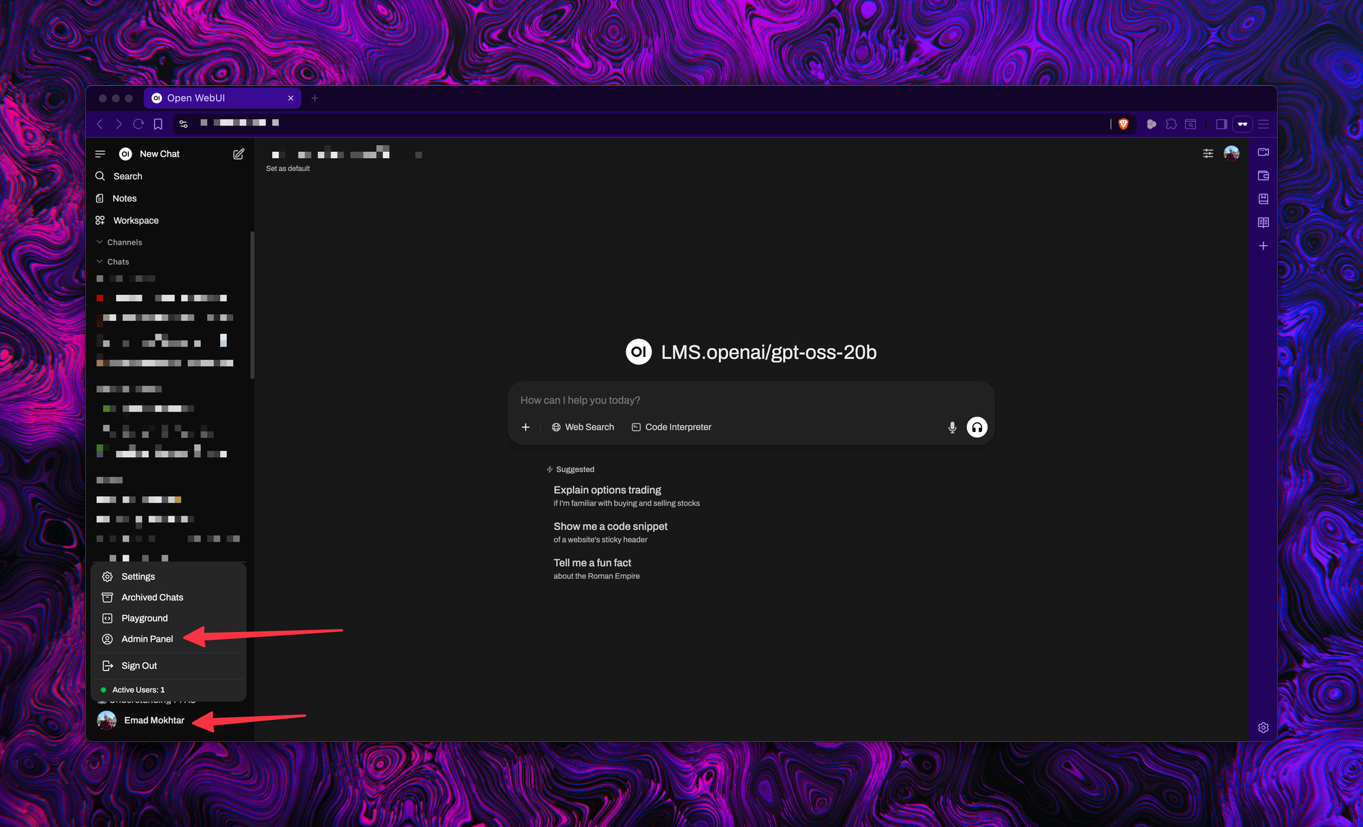Reload the page with the refresh icon
The image size is (1363, 827).
[138, 124]
